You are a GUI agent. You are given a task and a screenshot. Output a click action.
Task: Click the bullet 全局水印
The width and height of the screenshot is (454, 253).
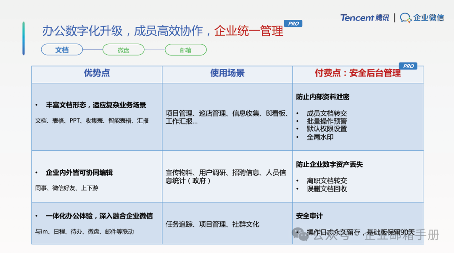(x=320, y=137)
